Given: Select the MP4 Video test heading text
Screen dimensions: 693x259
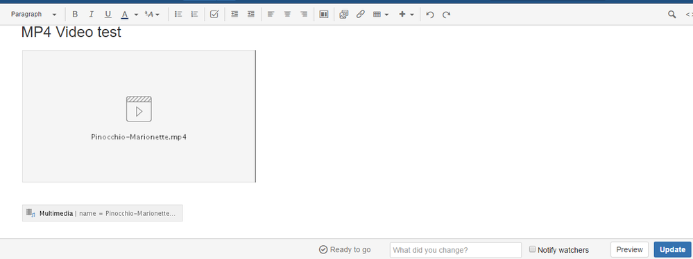Looking at the screenshot, I should (x=71, y=33).
